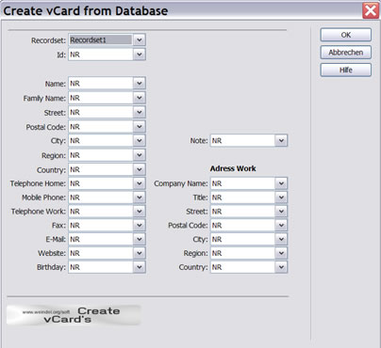Close the Create vCard from Database dialog
Screen dimensions: 381x348
pos(371,10)
